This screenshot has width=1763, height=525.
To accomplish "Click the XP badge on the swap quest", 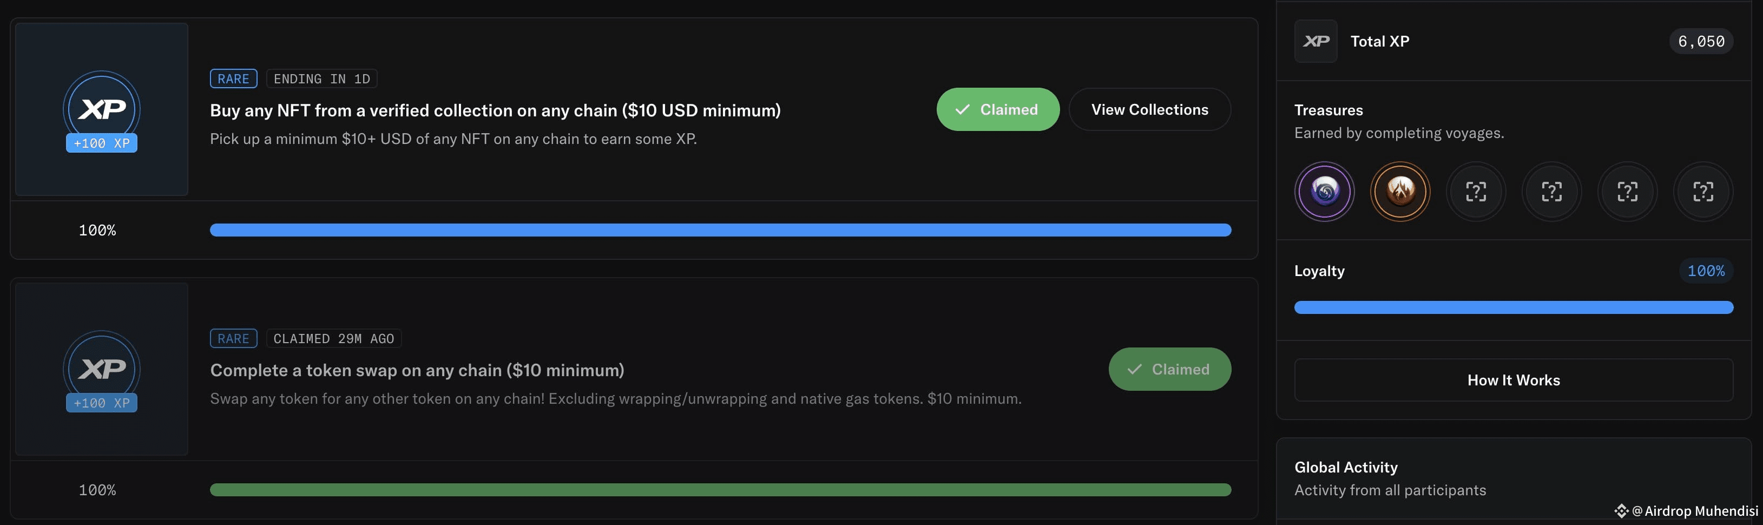I will tap(101, 370).
